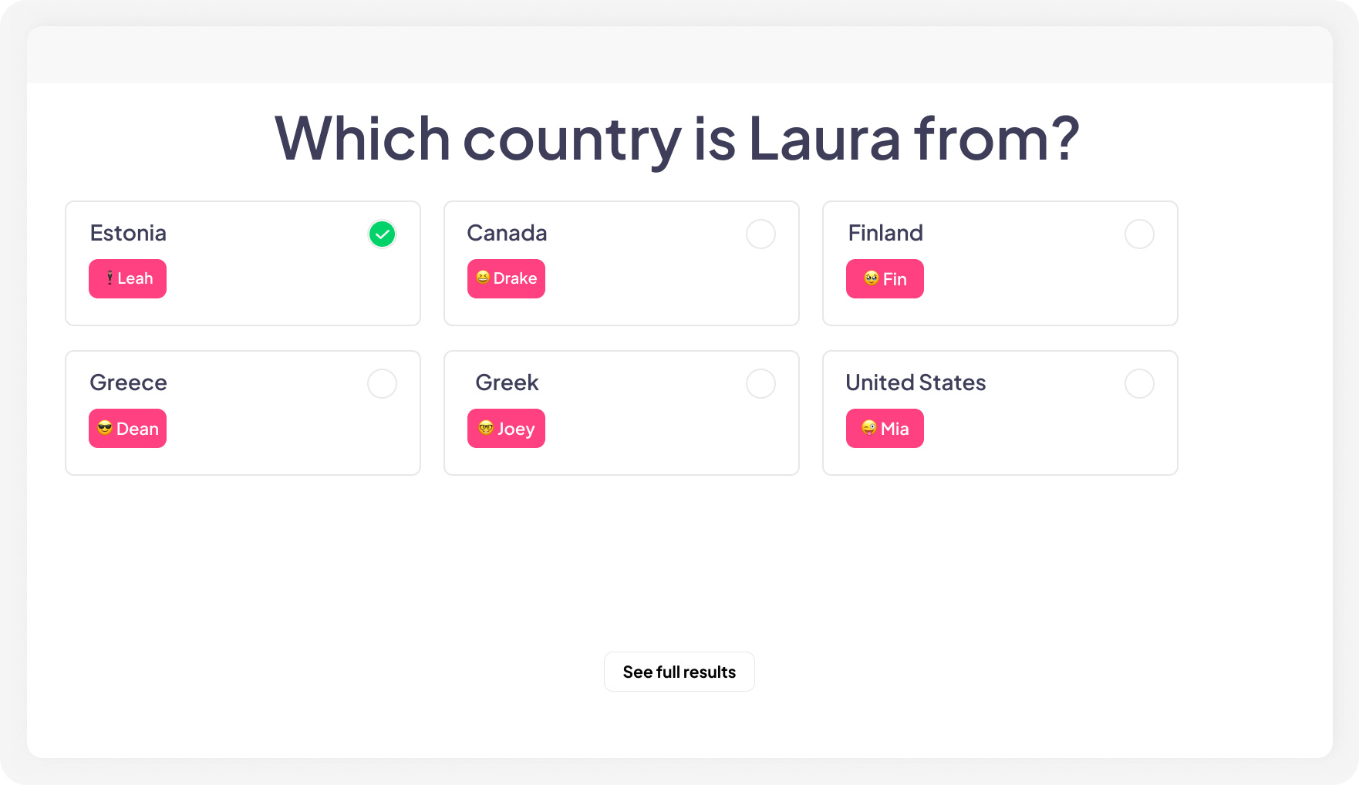Click the emoji inside the Estonia badge

tap(109, 278)
